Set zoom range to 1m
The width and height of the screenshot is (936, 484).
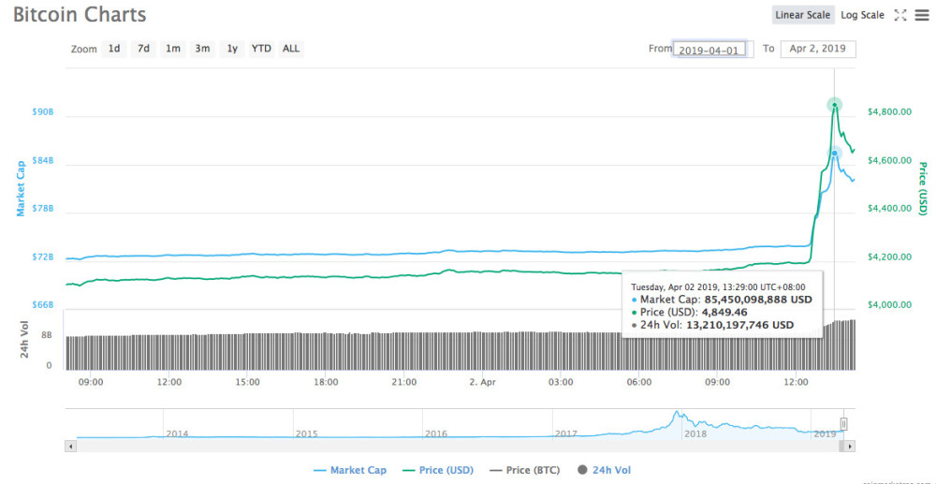172,49
